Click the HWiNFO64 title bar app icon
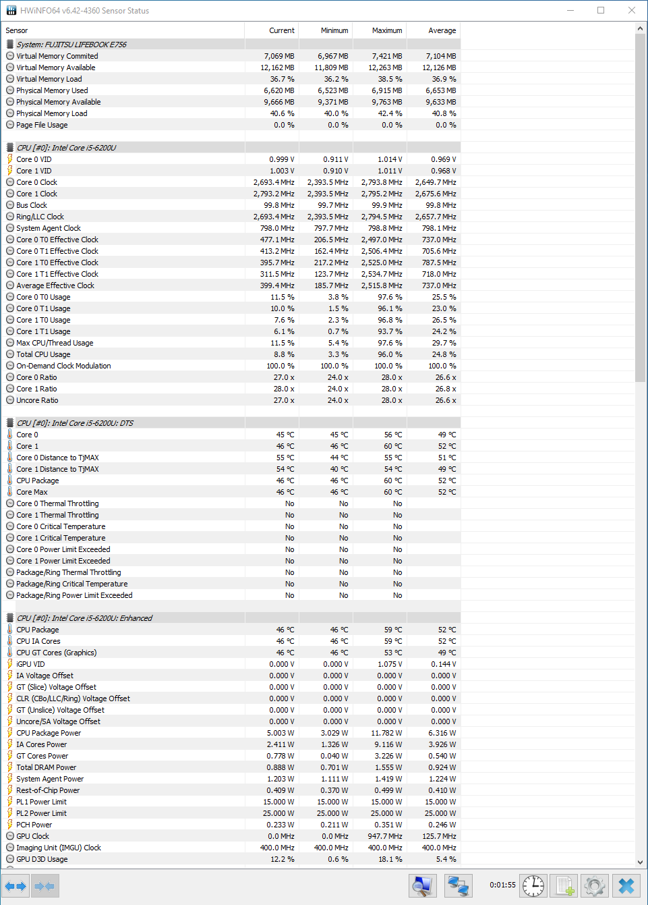 pos(11,10)
